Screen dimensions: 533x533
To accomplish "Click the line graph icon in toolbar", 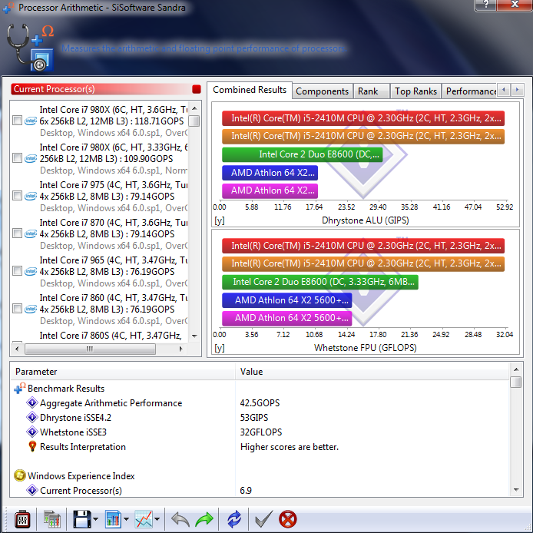I will click(x=144, y=519).
